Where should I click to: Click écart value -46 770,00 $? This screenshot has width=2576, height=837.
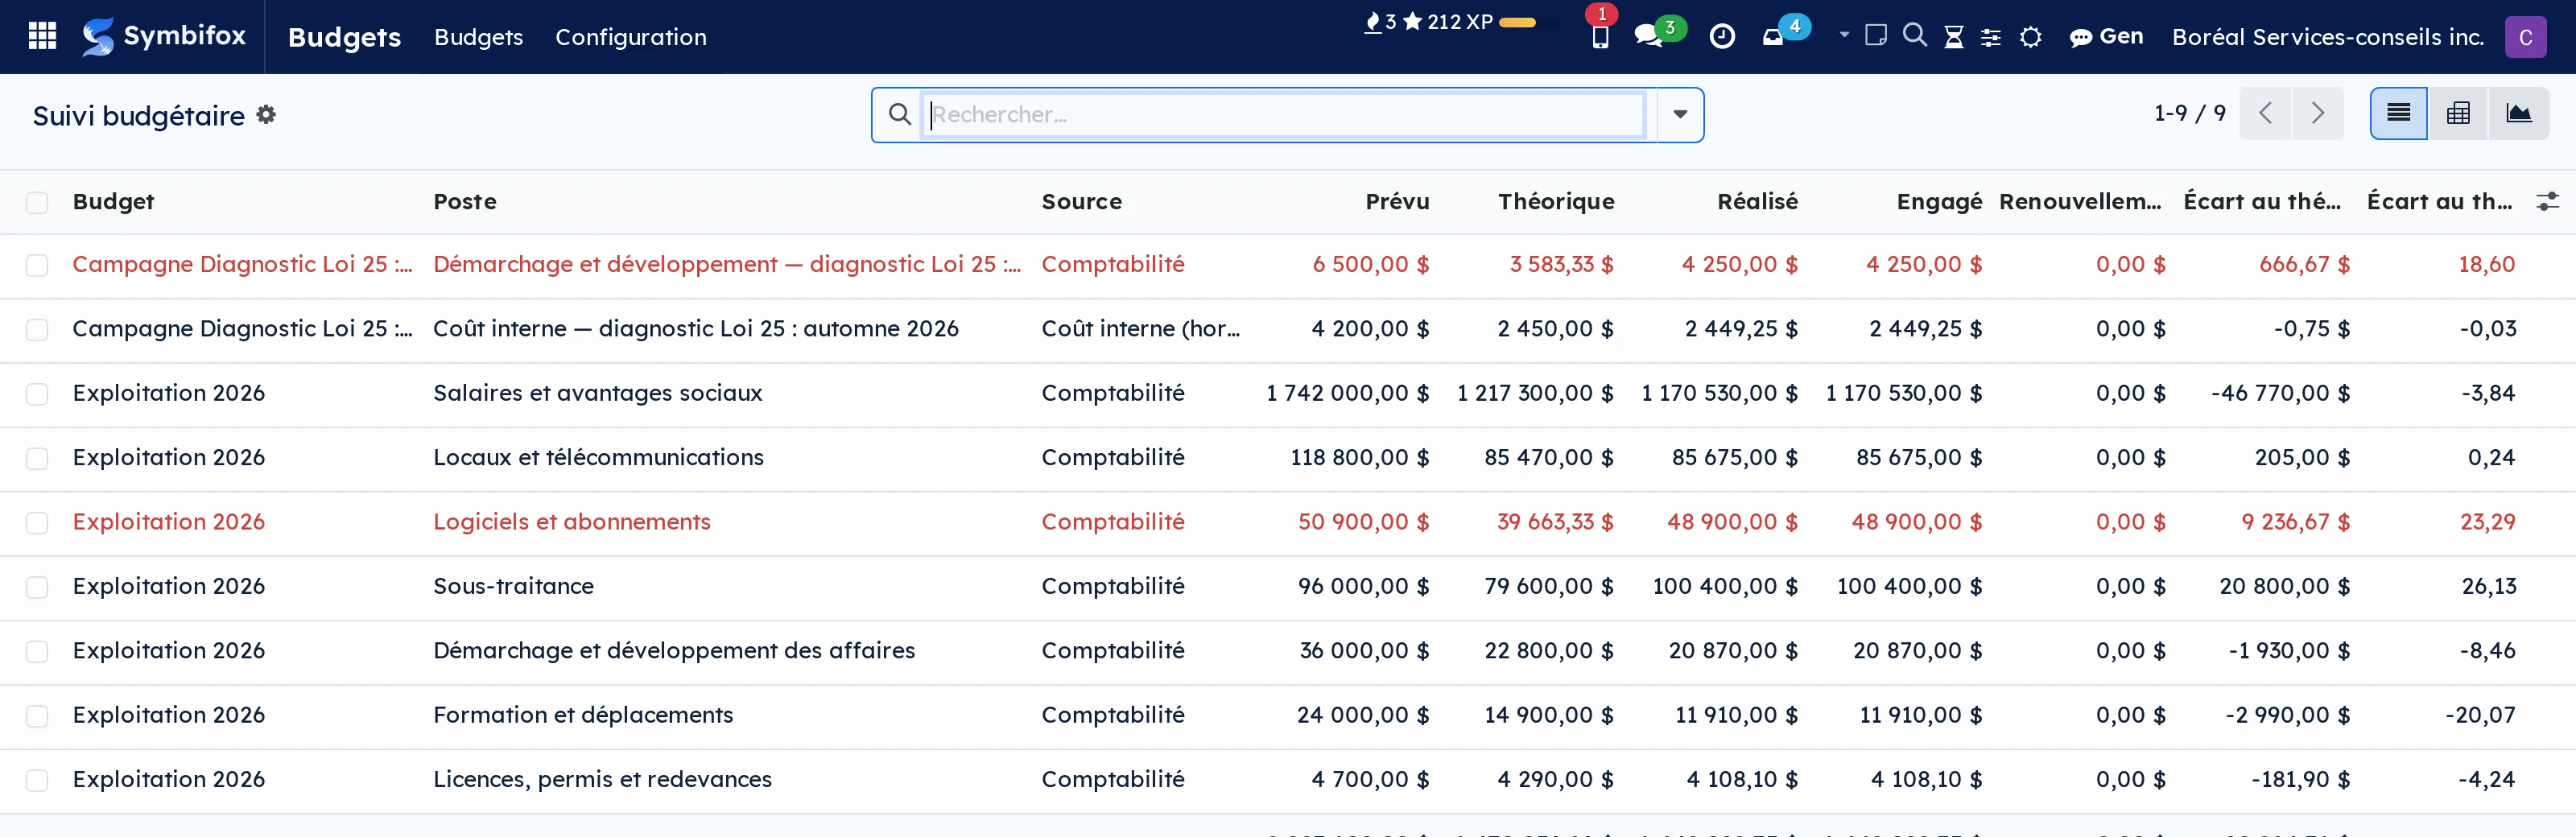[x=2280, y=393]
